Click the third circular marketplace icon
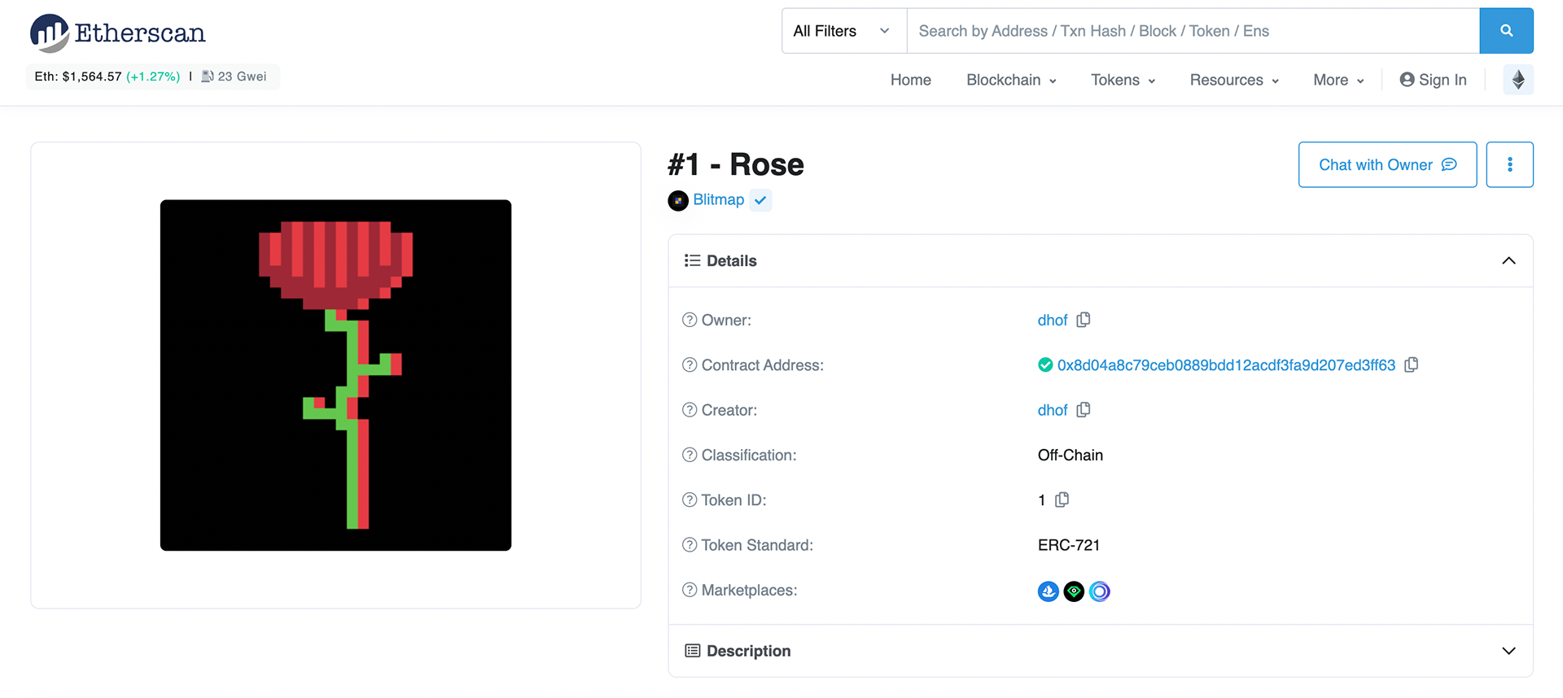This screenshot has width=1563, height=698. coord(1100,591)
